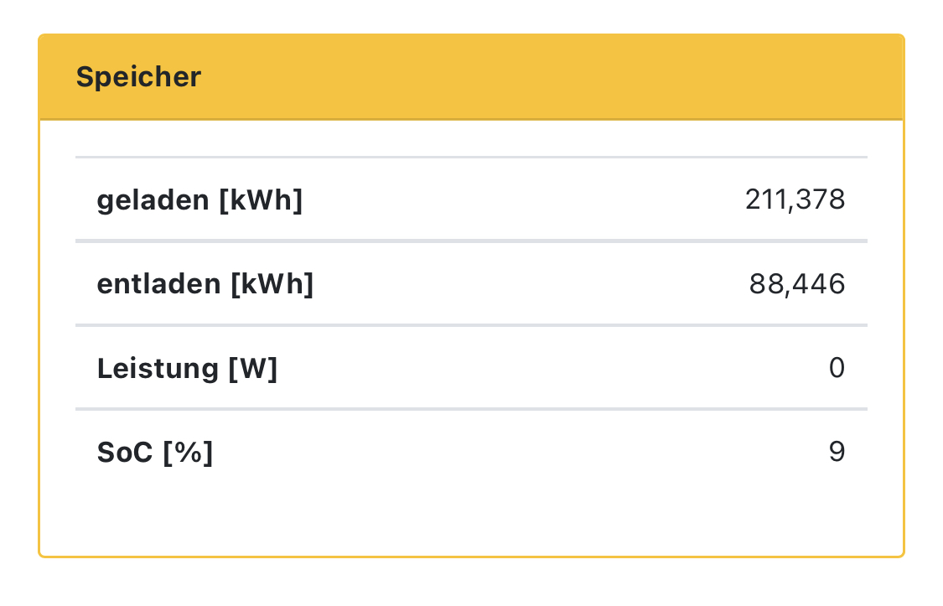943x606 pixels.
Task: Click the divider between Leistung and SoC rows
Action: tap(471, 409)
